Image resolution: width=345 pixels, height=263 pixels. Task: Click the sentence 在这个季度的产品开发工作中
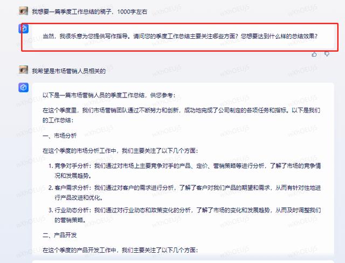click(120, 250)
